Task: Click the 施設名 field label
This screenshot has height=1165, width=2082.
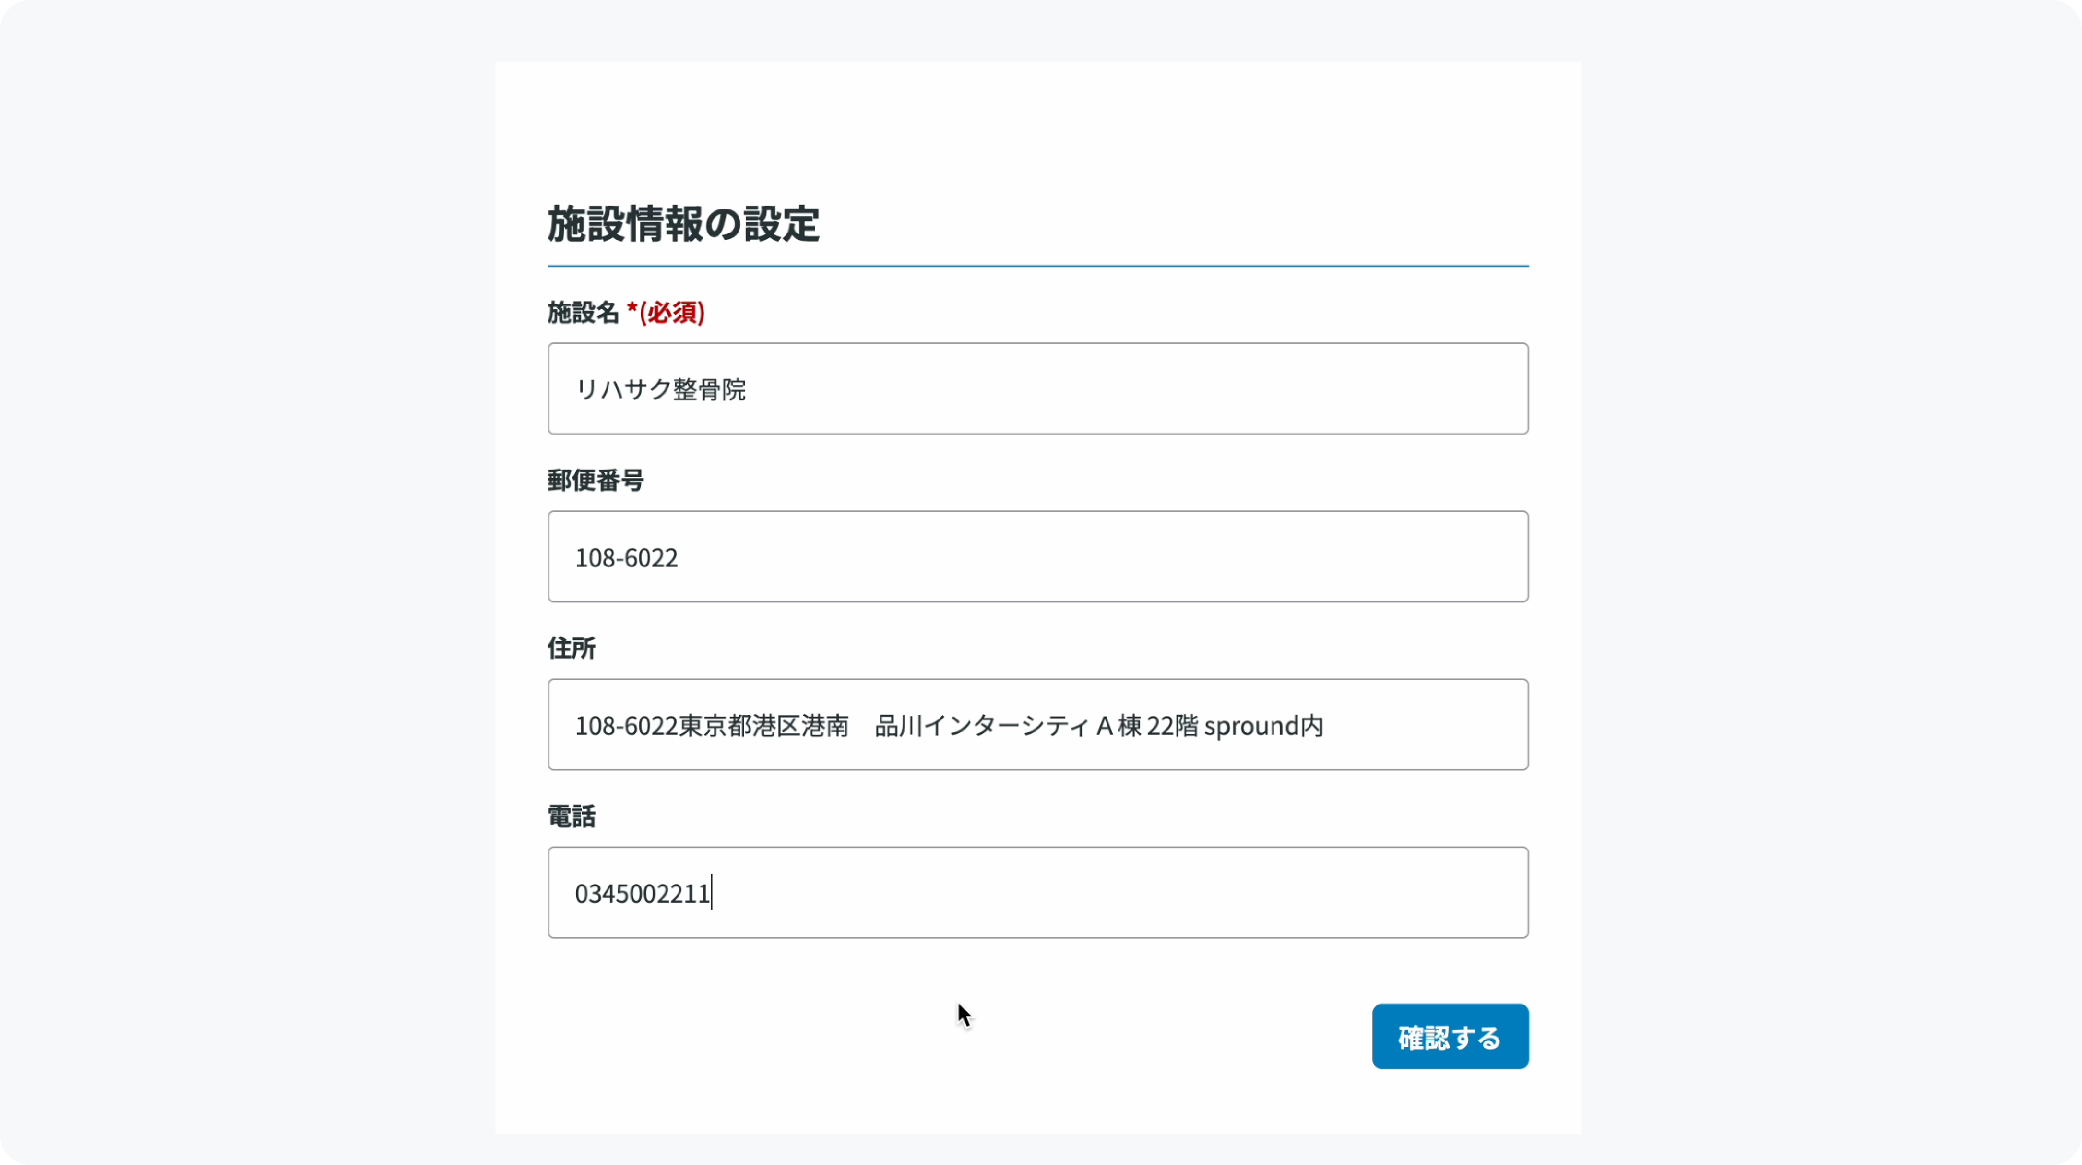Action: coord(583,311)
